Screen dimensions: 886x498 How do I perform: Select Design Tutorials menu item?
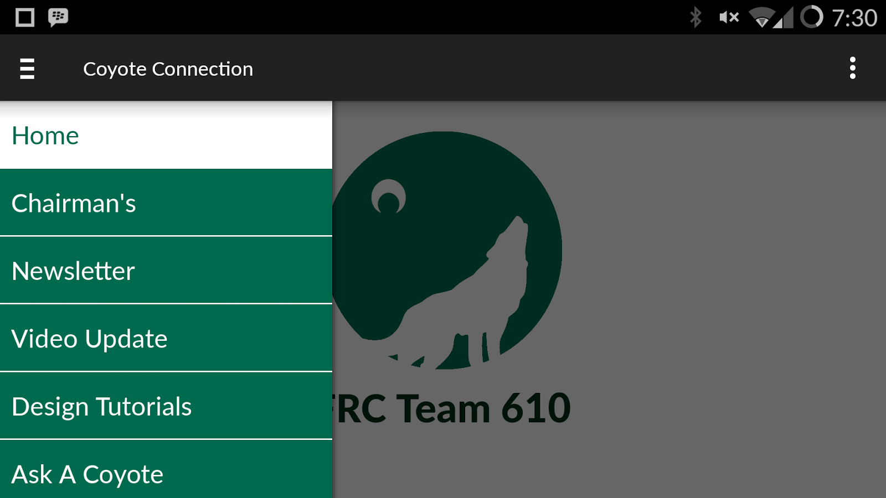coord(166,406)
